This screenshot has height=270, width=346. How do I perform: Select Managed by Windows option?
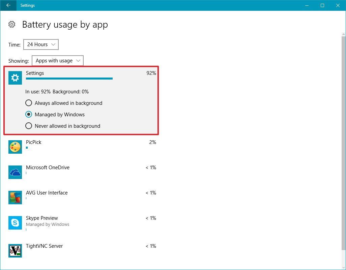(29, 114)
